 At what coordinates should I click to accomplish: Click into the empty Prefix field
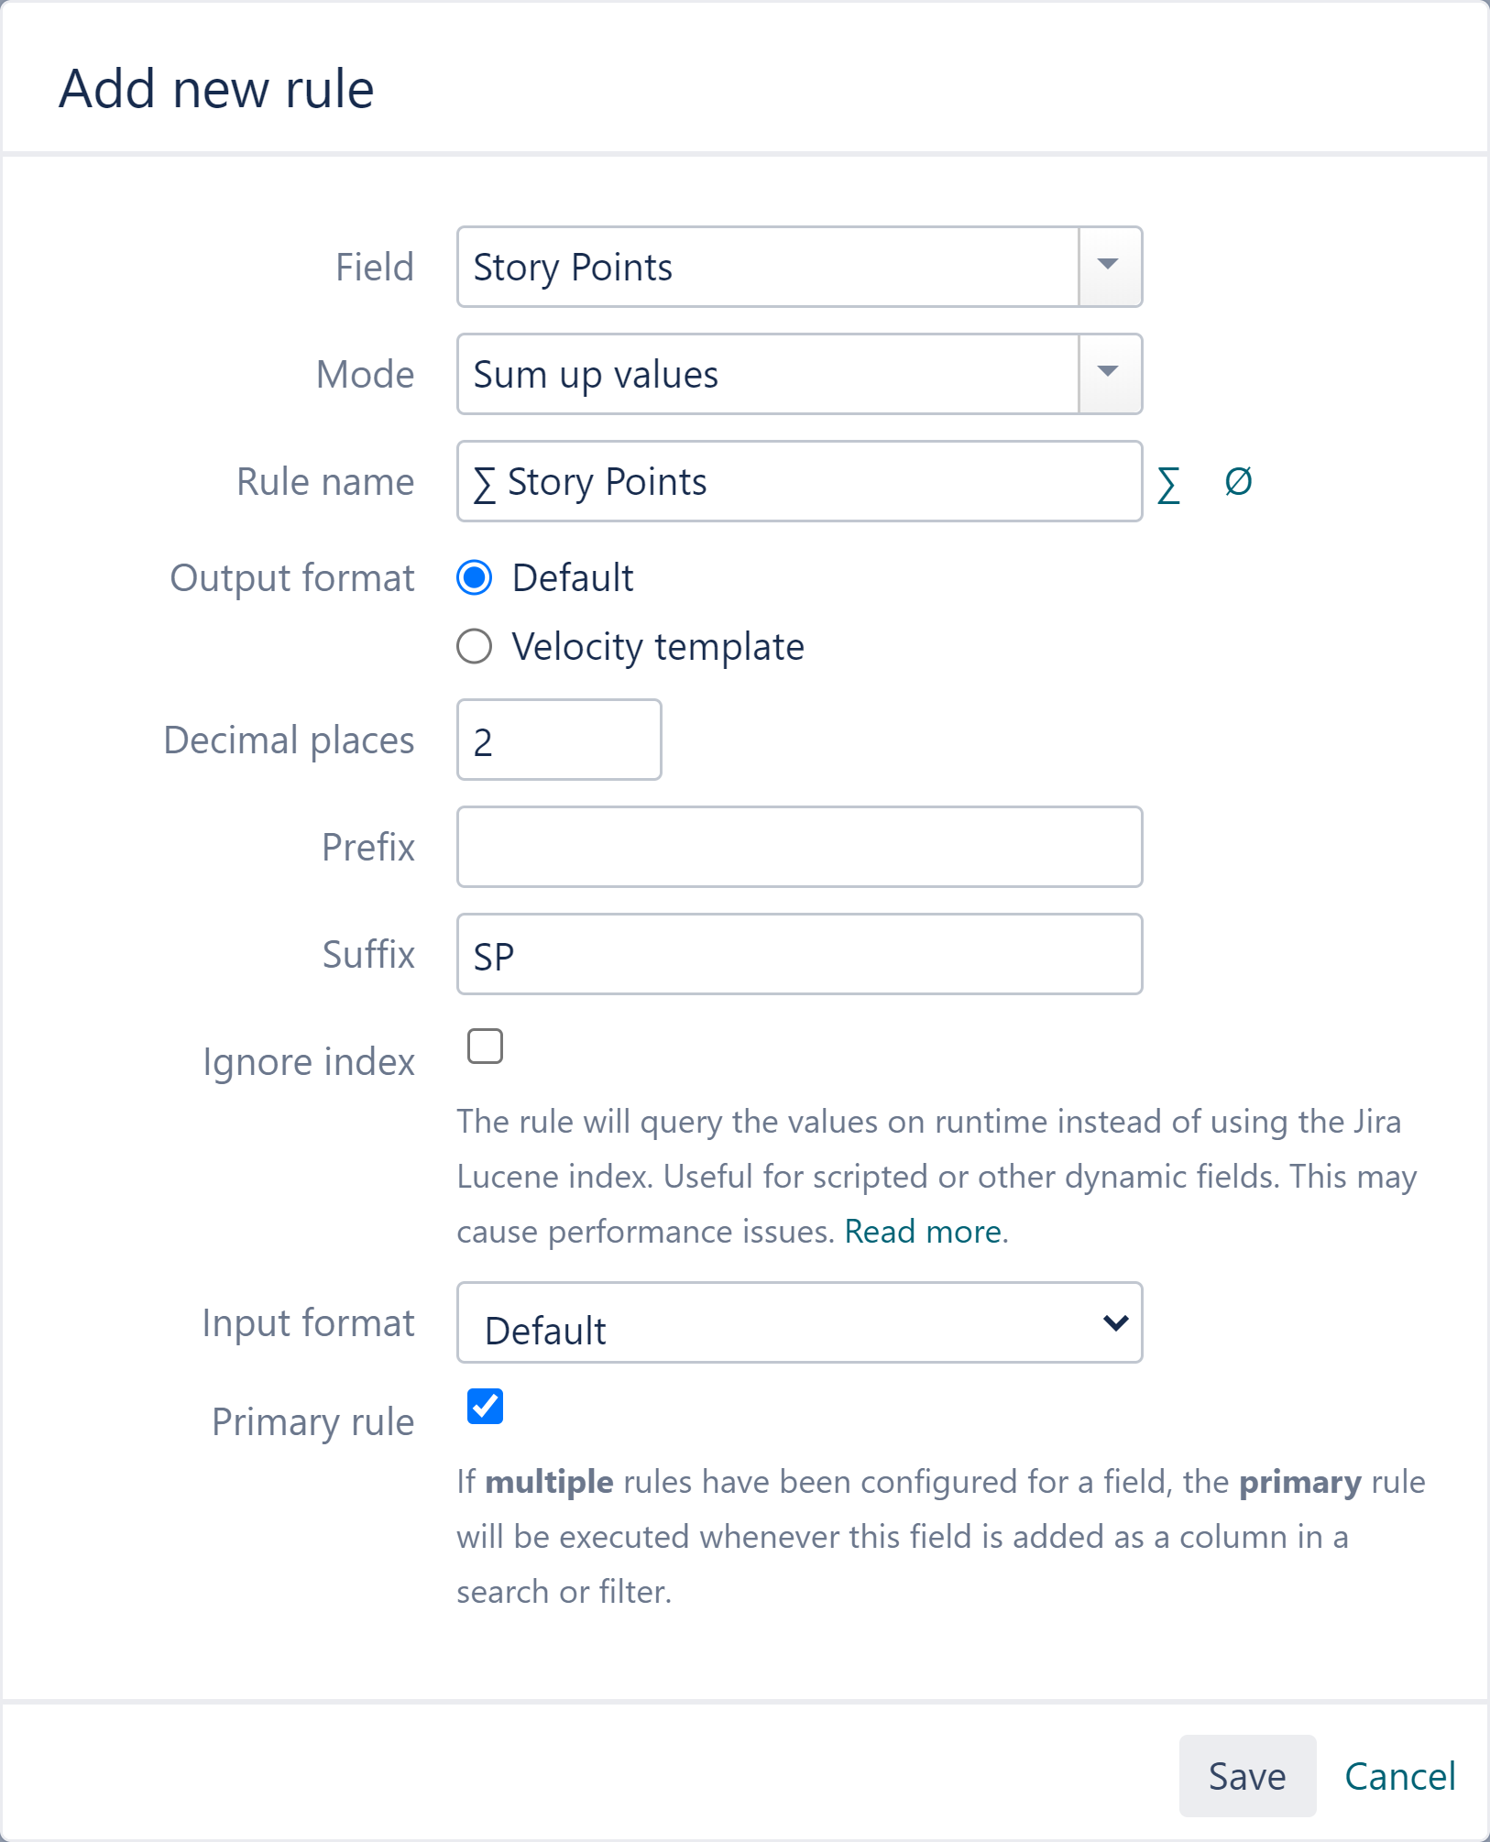[x=799, y=847]
